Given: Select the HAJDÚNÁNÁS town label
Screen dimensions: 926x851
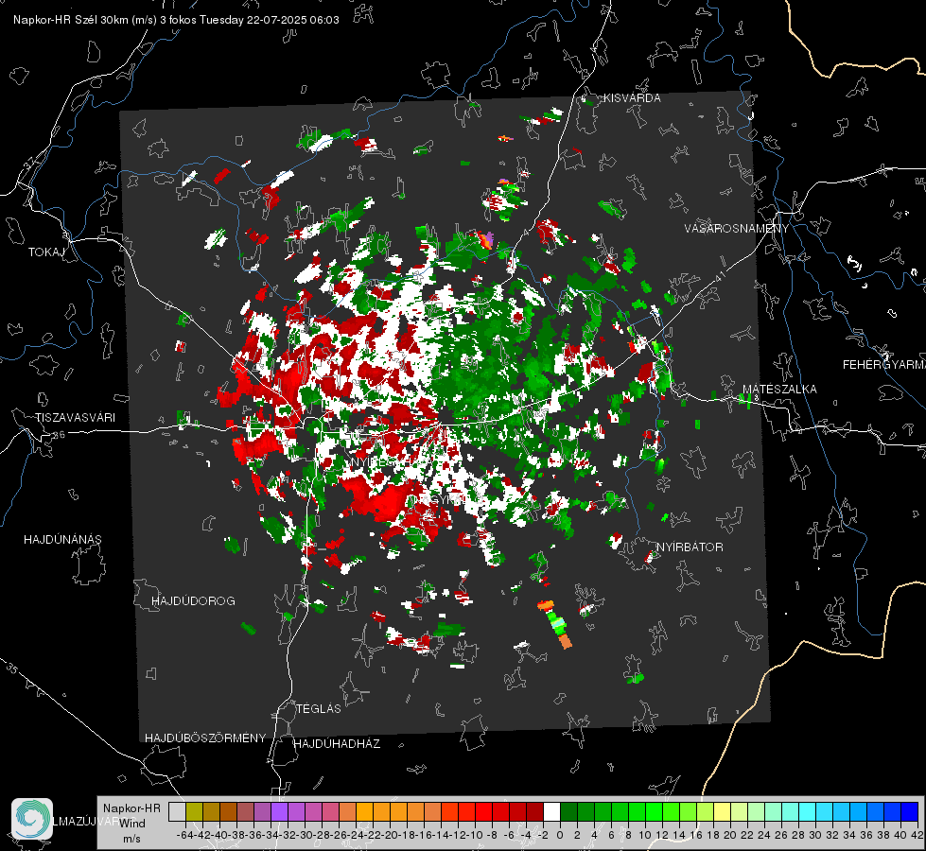Looking at the screenshot, I should click(x=62, y=539).
